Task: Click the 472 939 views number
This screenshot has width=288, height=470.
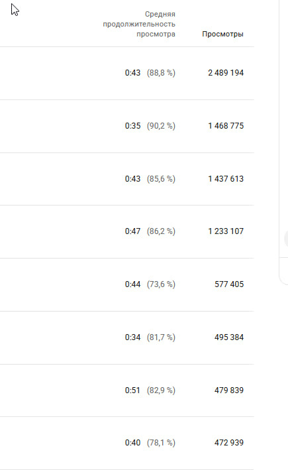Action: 229,443
